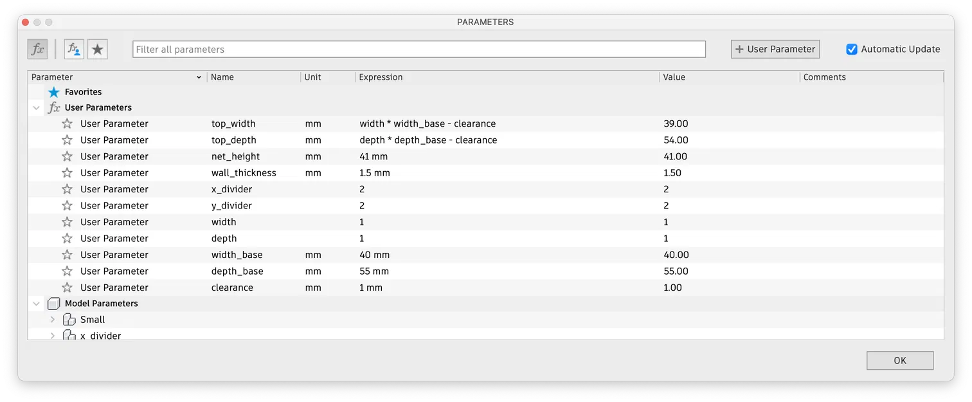Select the top_depth expression cell

pyautogui.click(x=428, y=140)
